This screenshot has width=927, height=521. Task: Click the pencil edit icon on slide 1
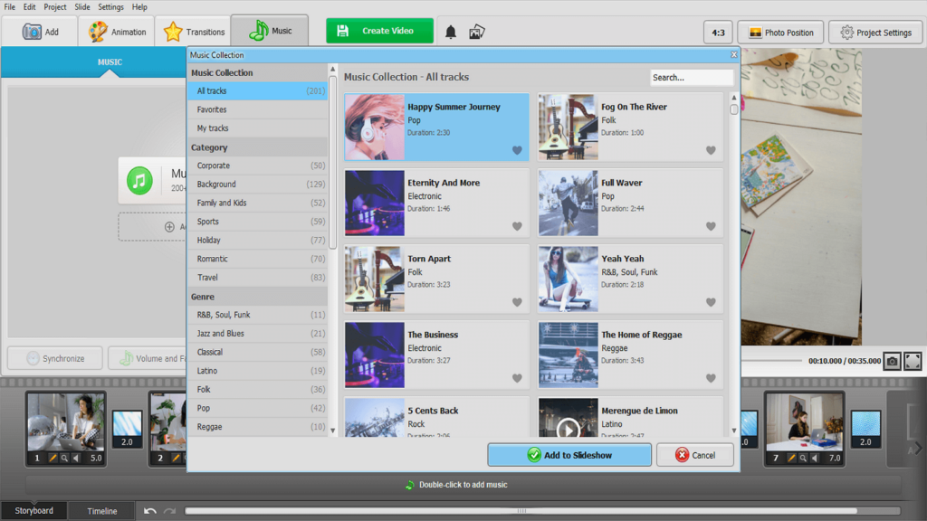[x=53, y=459]
